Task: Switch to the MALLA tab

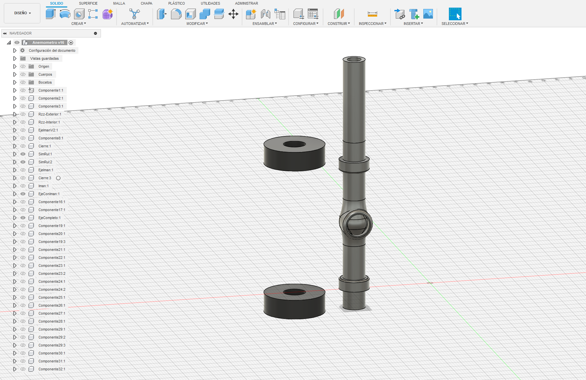Action: point(119,3)
